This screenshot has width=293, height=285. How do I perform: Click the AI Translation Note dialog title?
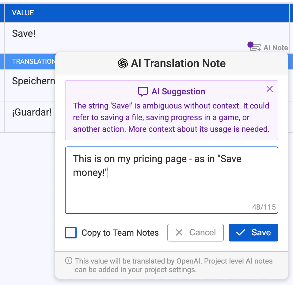point(178,63)
